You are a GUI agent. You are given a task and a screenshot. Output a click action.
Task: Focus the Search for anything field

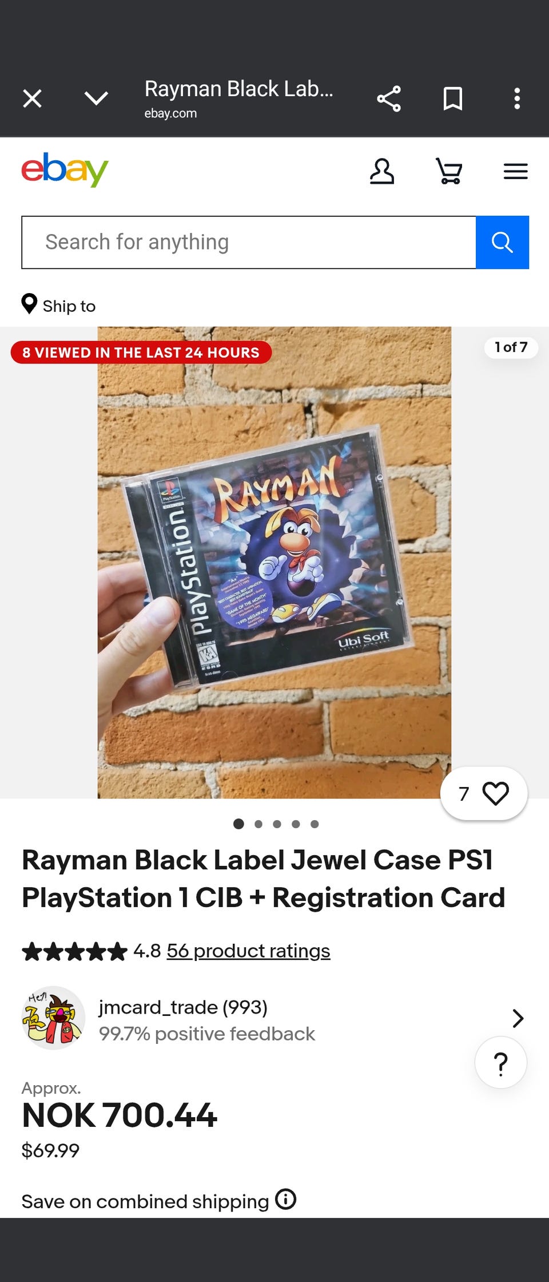point(249,242)
